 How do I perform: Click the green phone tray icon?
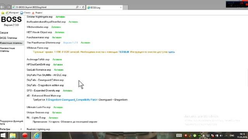195,136
